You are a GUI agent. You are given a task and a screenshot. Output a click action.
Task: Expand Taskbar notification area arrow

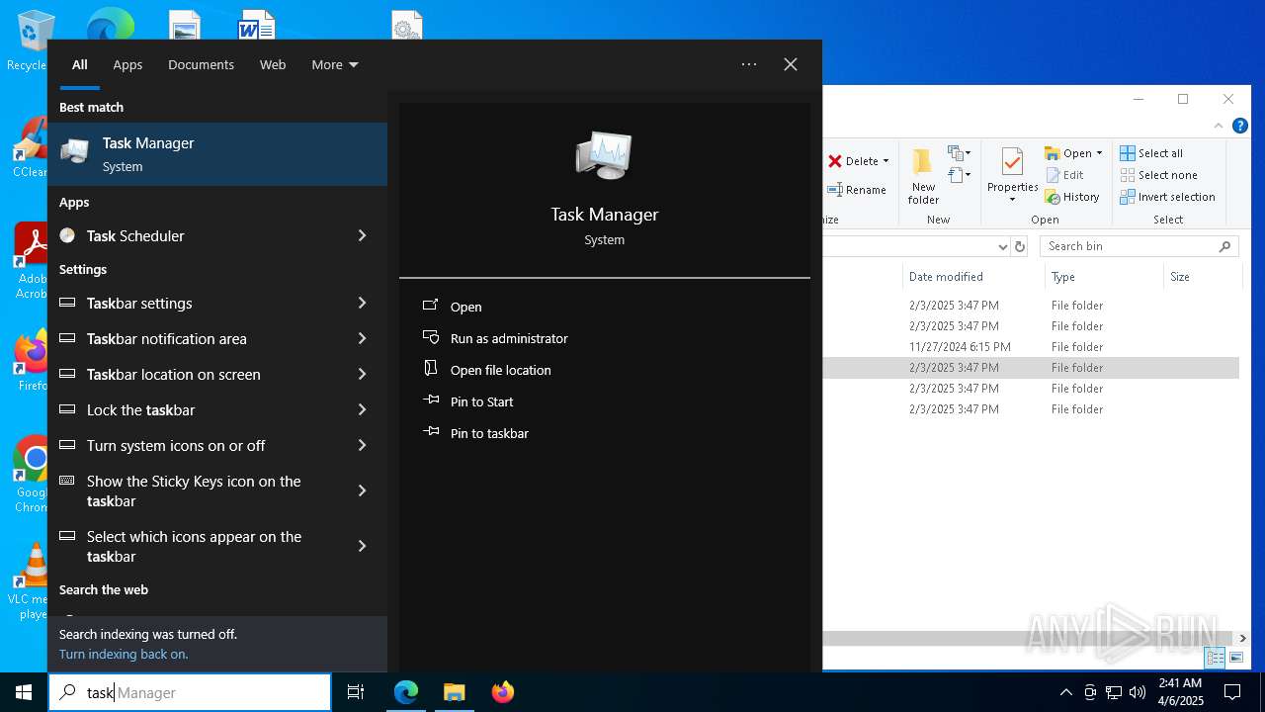point(362,338)
